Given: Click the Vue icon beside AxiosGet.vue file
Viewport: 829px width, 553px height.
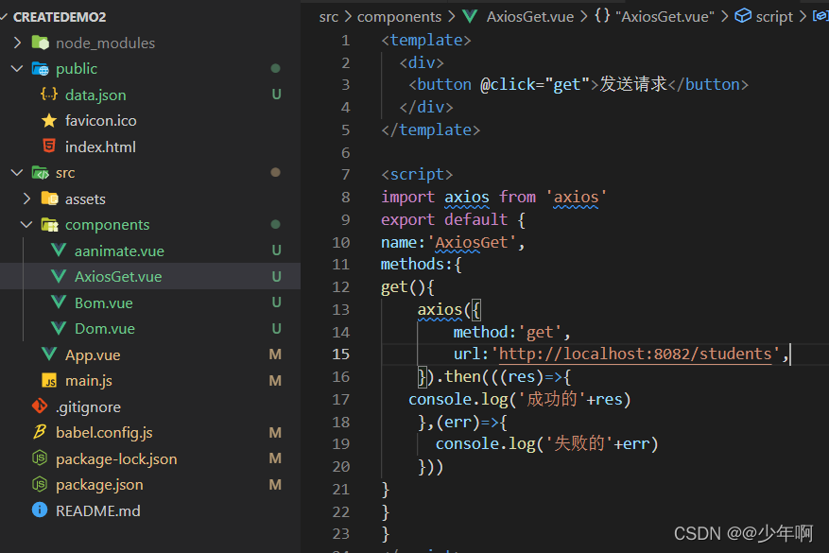Looking at the screenshot, I should (59, 277).
